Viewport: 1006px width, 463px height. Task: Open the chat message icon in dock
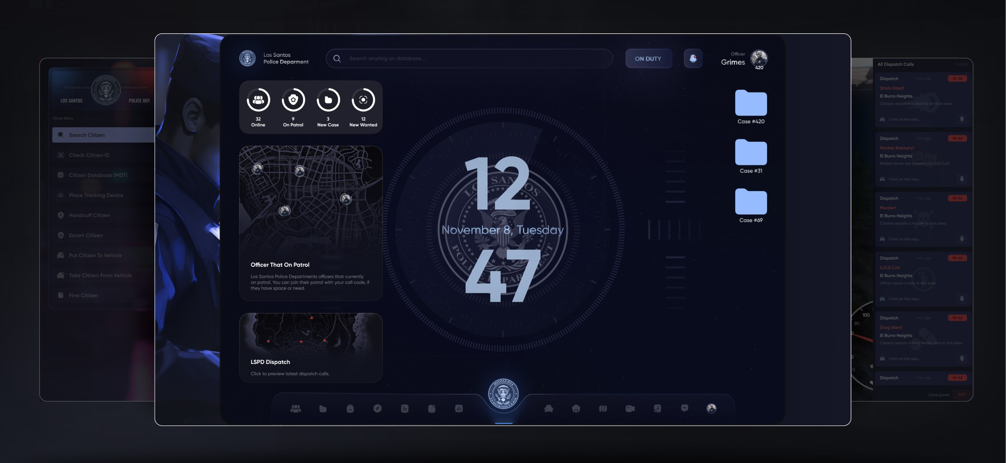[x=685, y=409]
